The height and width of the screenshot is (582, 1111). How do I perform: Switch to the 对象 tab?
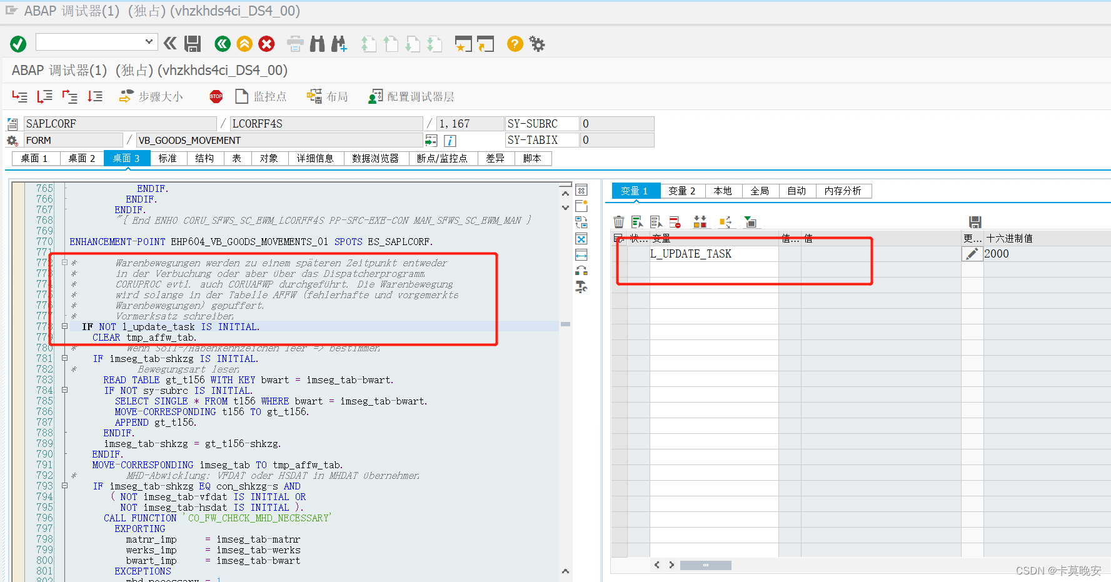[269, 159]
